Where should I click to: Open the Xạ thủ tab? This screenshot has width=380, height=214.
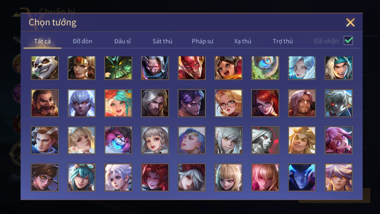pos(242,41)
